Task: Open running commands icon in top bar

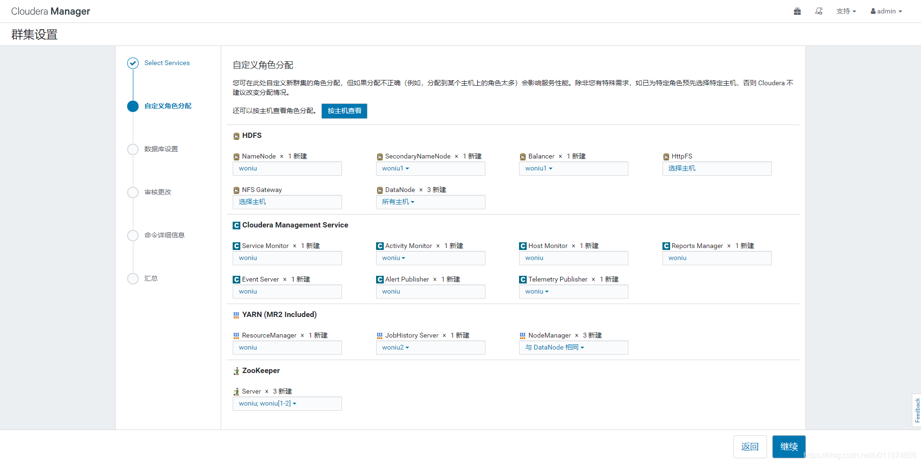Action: tap(819, 11)
